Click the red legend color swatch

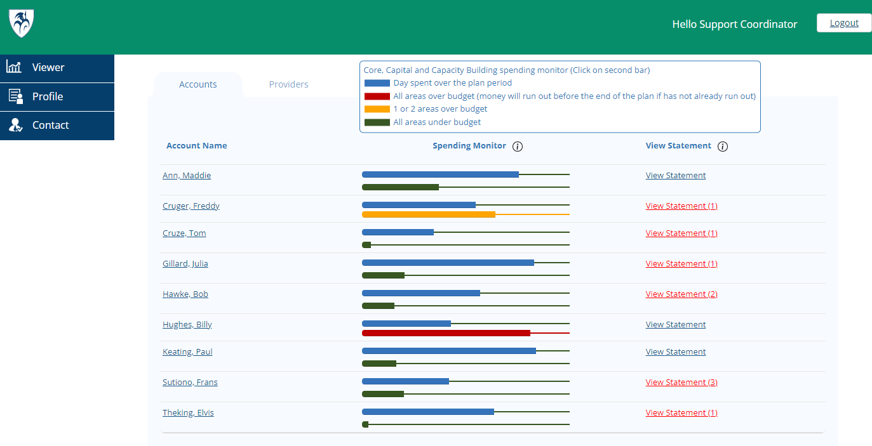[377, 96]
